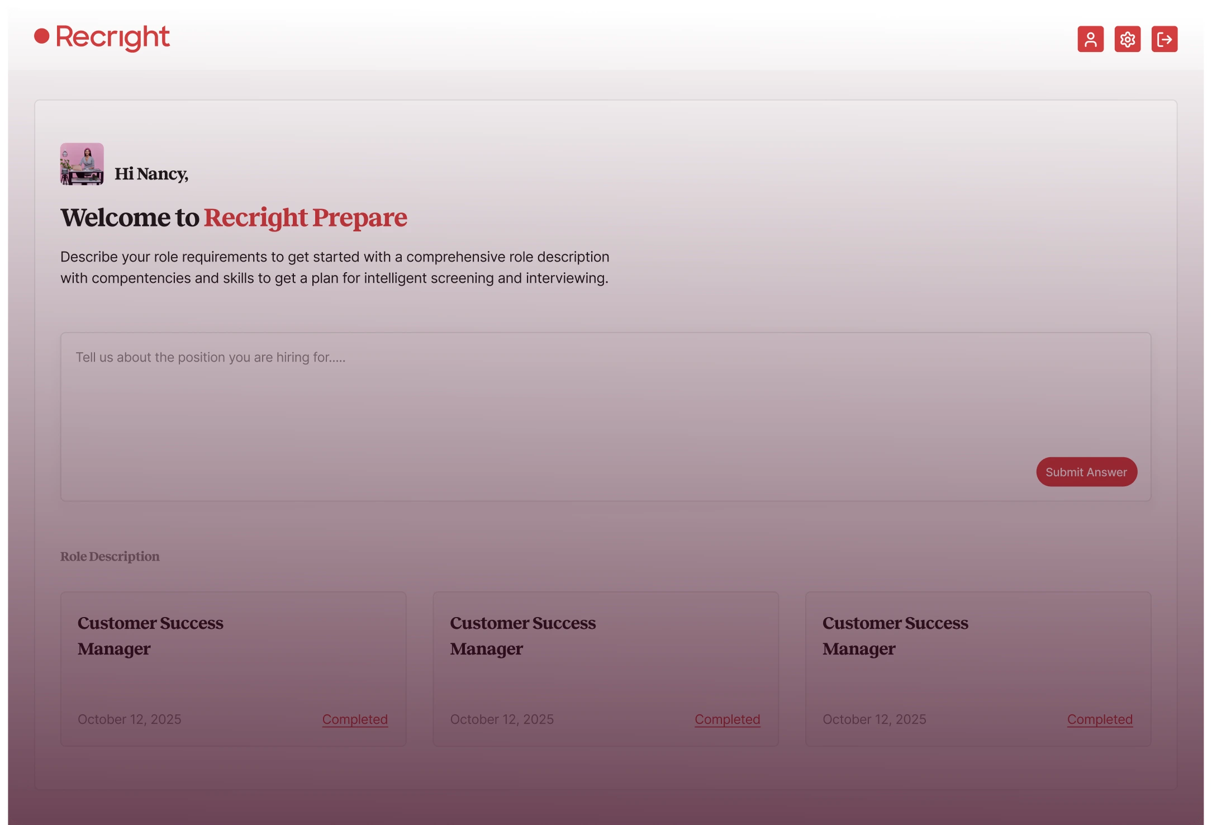Viewport: 1212px width, 825px height.
Task: Click October 12, 2025 date on last card
Action: (874, 719)
